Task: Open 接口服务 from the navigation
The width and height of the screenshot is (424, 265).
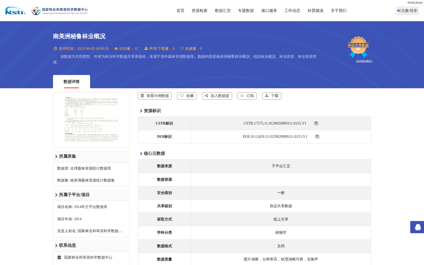Action: coord(269,11)
